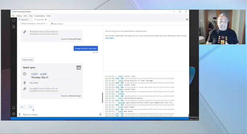Click Restart Conversation - Same User ID
Image resolution: width=247 pixels, height=134 pixels.
pyautogui.click(x=33, y=23)
